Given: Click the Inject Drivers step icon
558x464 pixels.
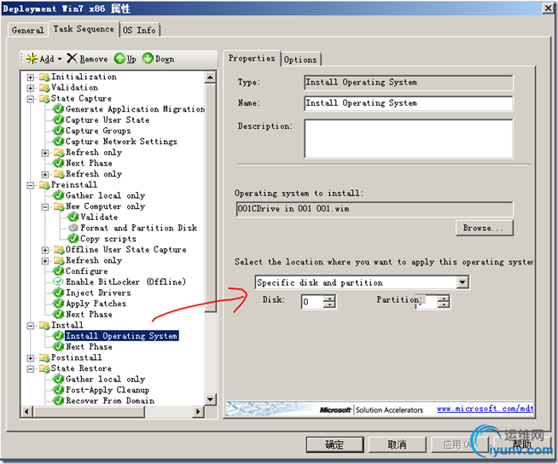Looking at the screenshot, I should click(58, 293).
